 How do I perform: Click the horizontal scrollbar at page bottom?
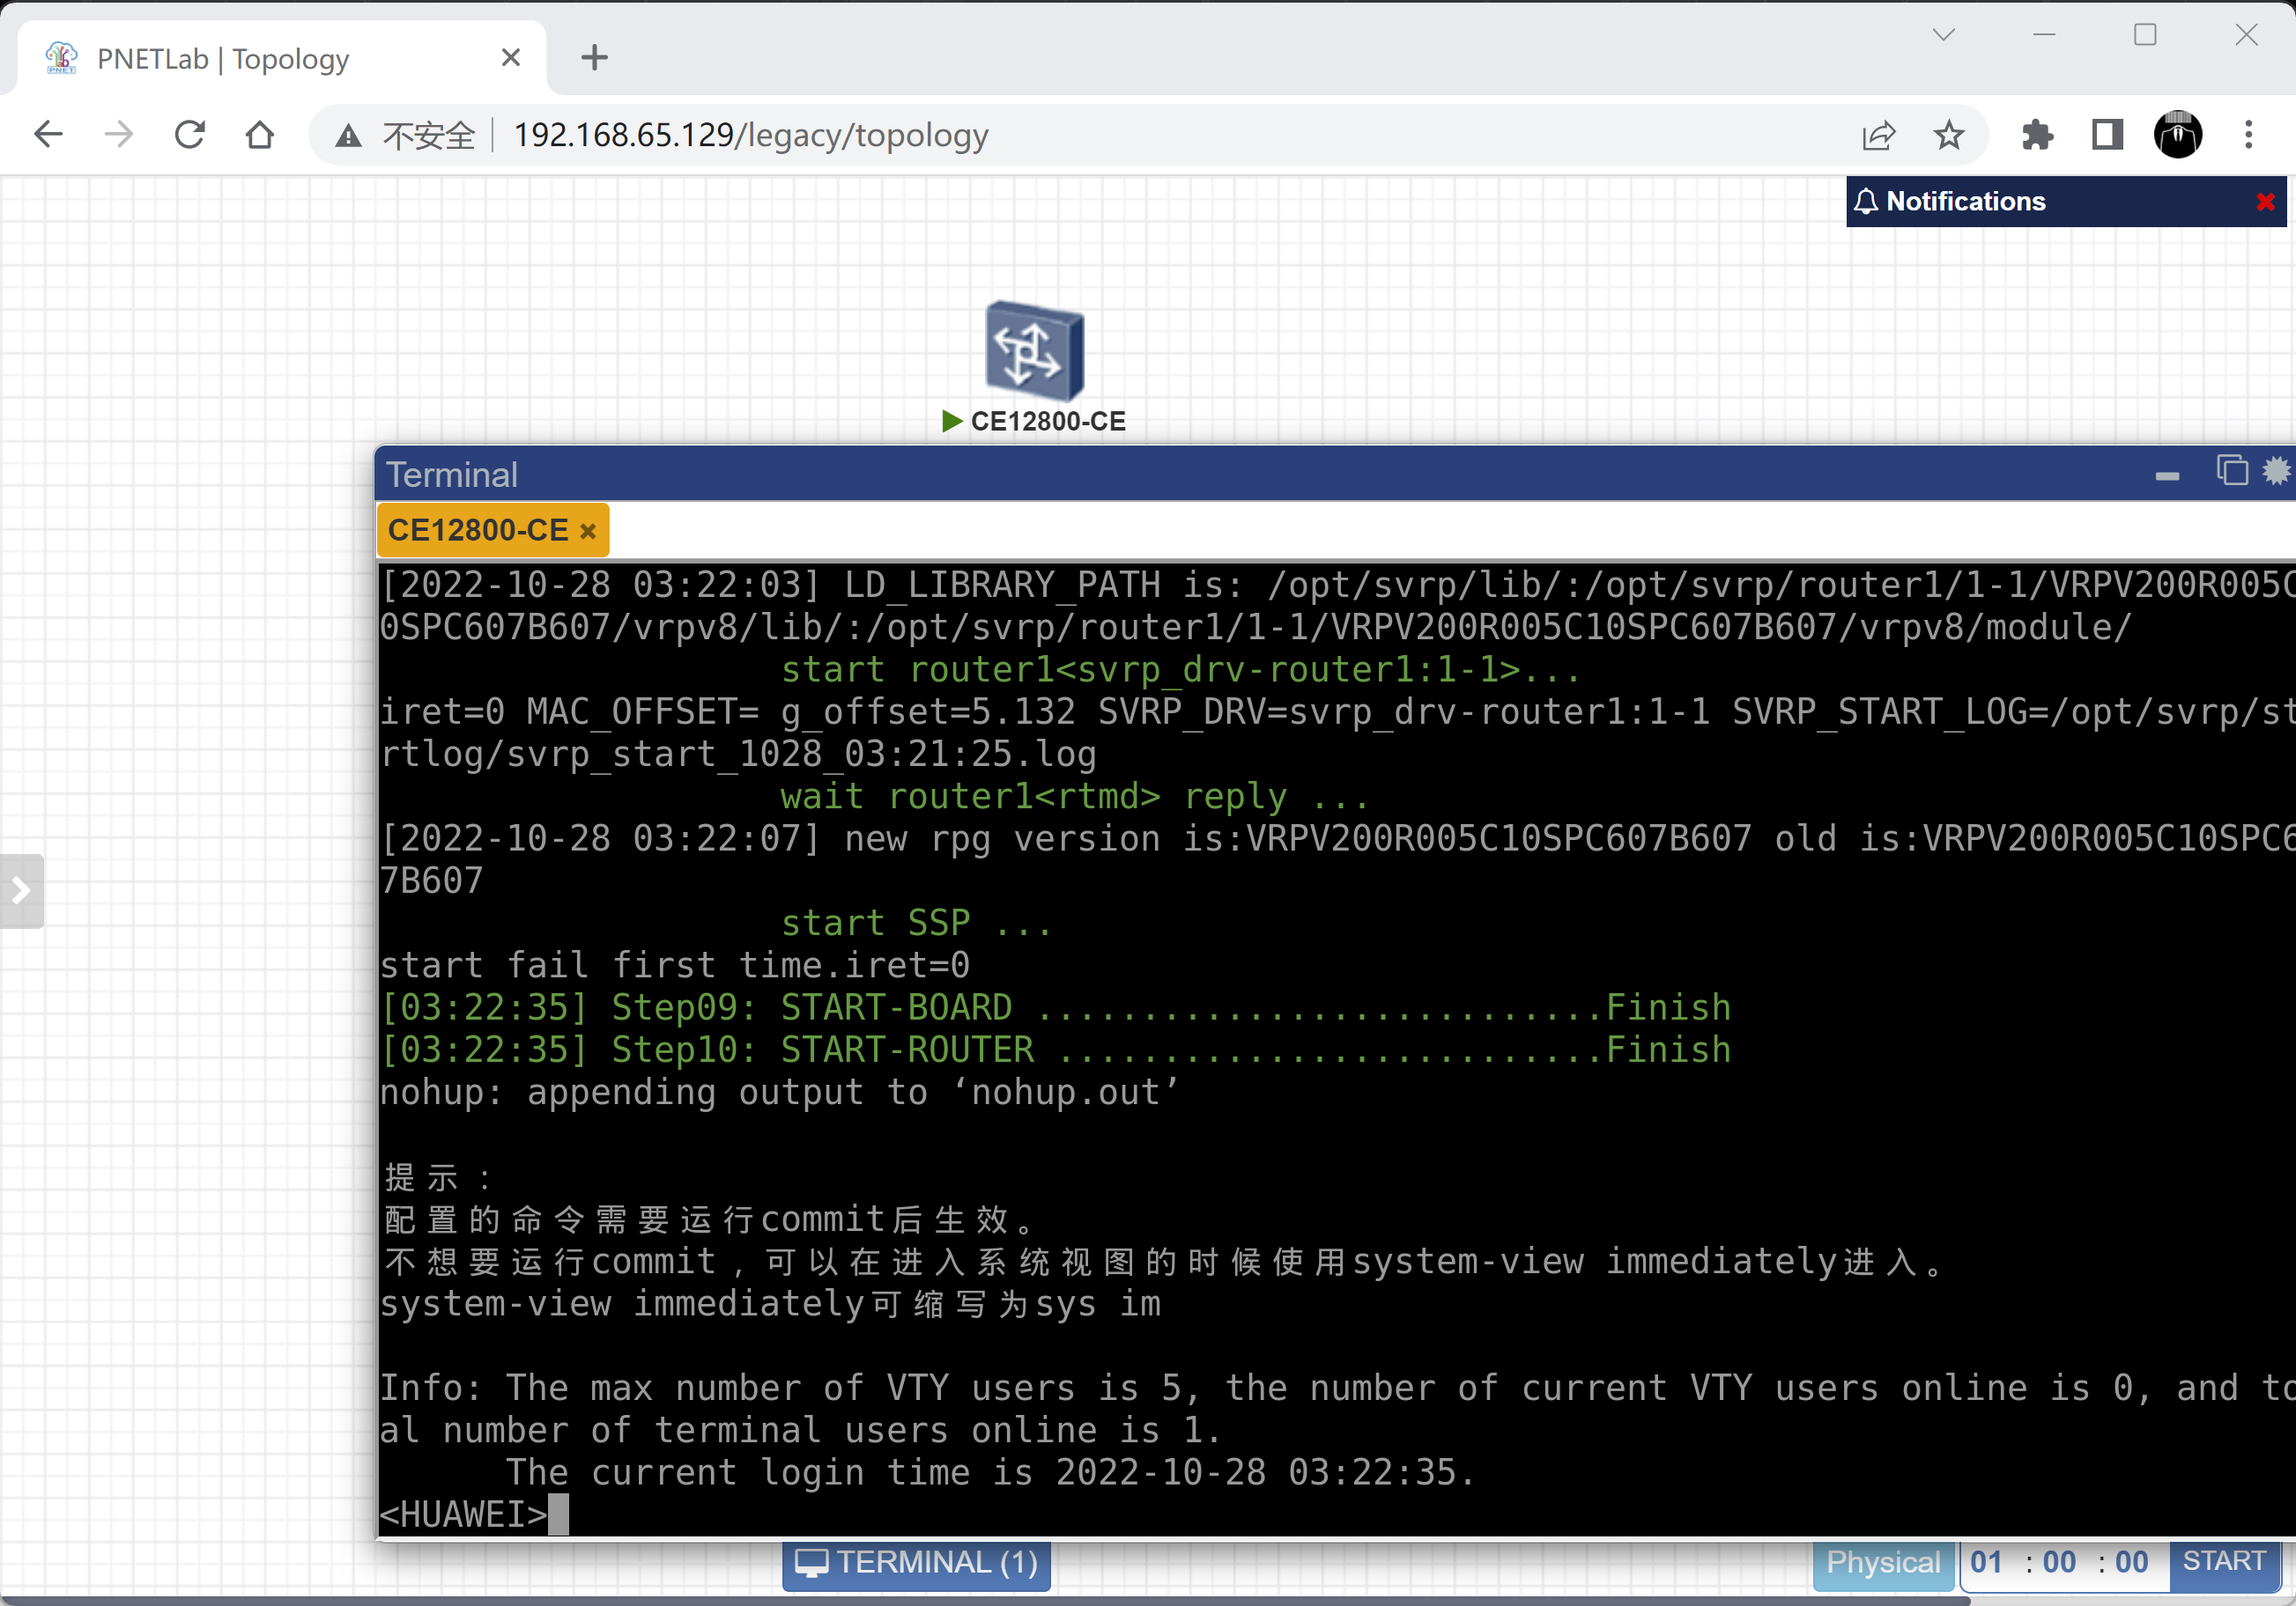[x=985, y=1600]
